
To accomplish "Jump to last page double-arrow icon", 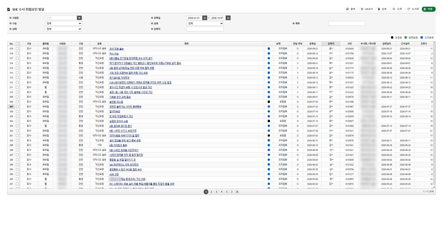I will [x=237, y=192].
